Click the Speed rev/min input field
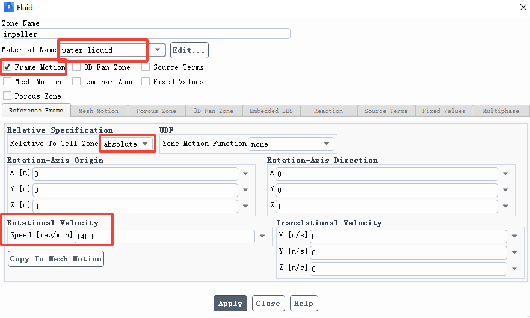Image resolution: width=530 pixels, height=318 pixels. [165, 236]
